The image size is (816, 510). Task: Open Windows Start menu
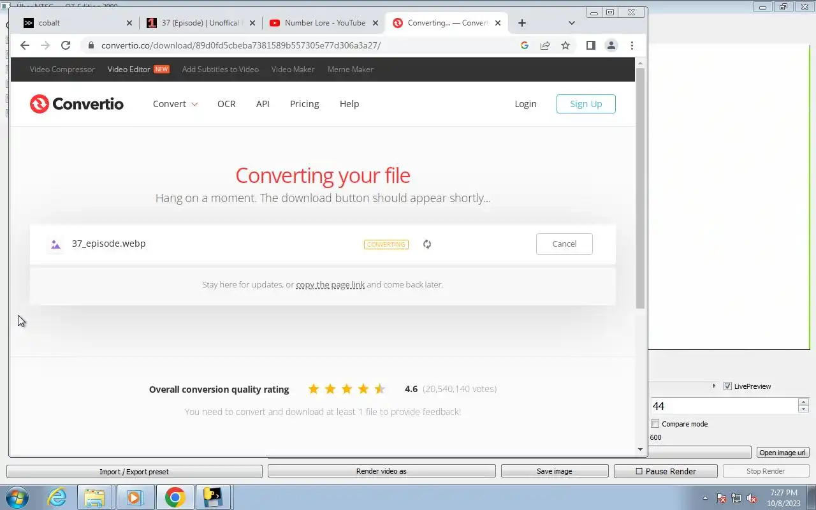[17, 497]
